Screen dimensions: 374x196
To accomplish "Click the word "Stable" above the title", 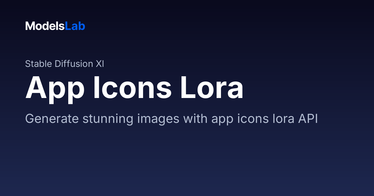I will (x=39, y=64).
